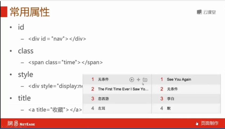The image size is (225, 129).
Task: Open the pen tool in the slideshow controls
Action: coord(11,127)
